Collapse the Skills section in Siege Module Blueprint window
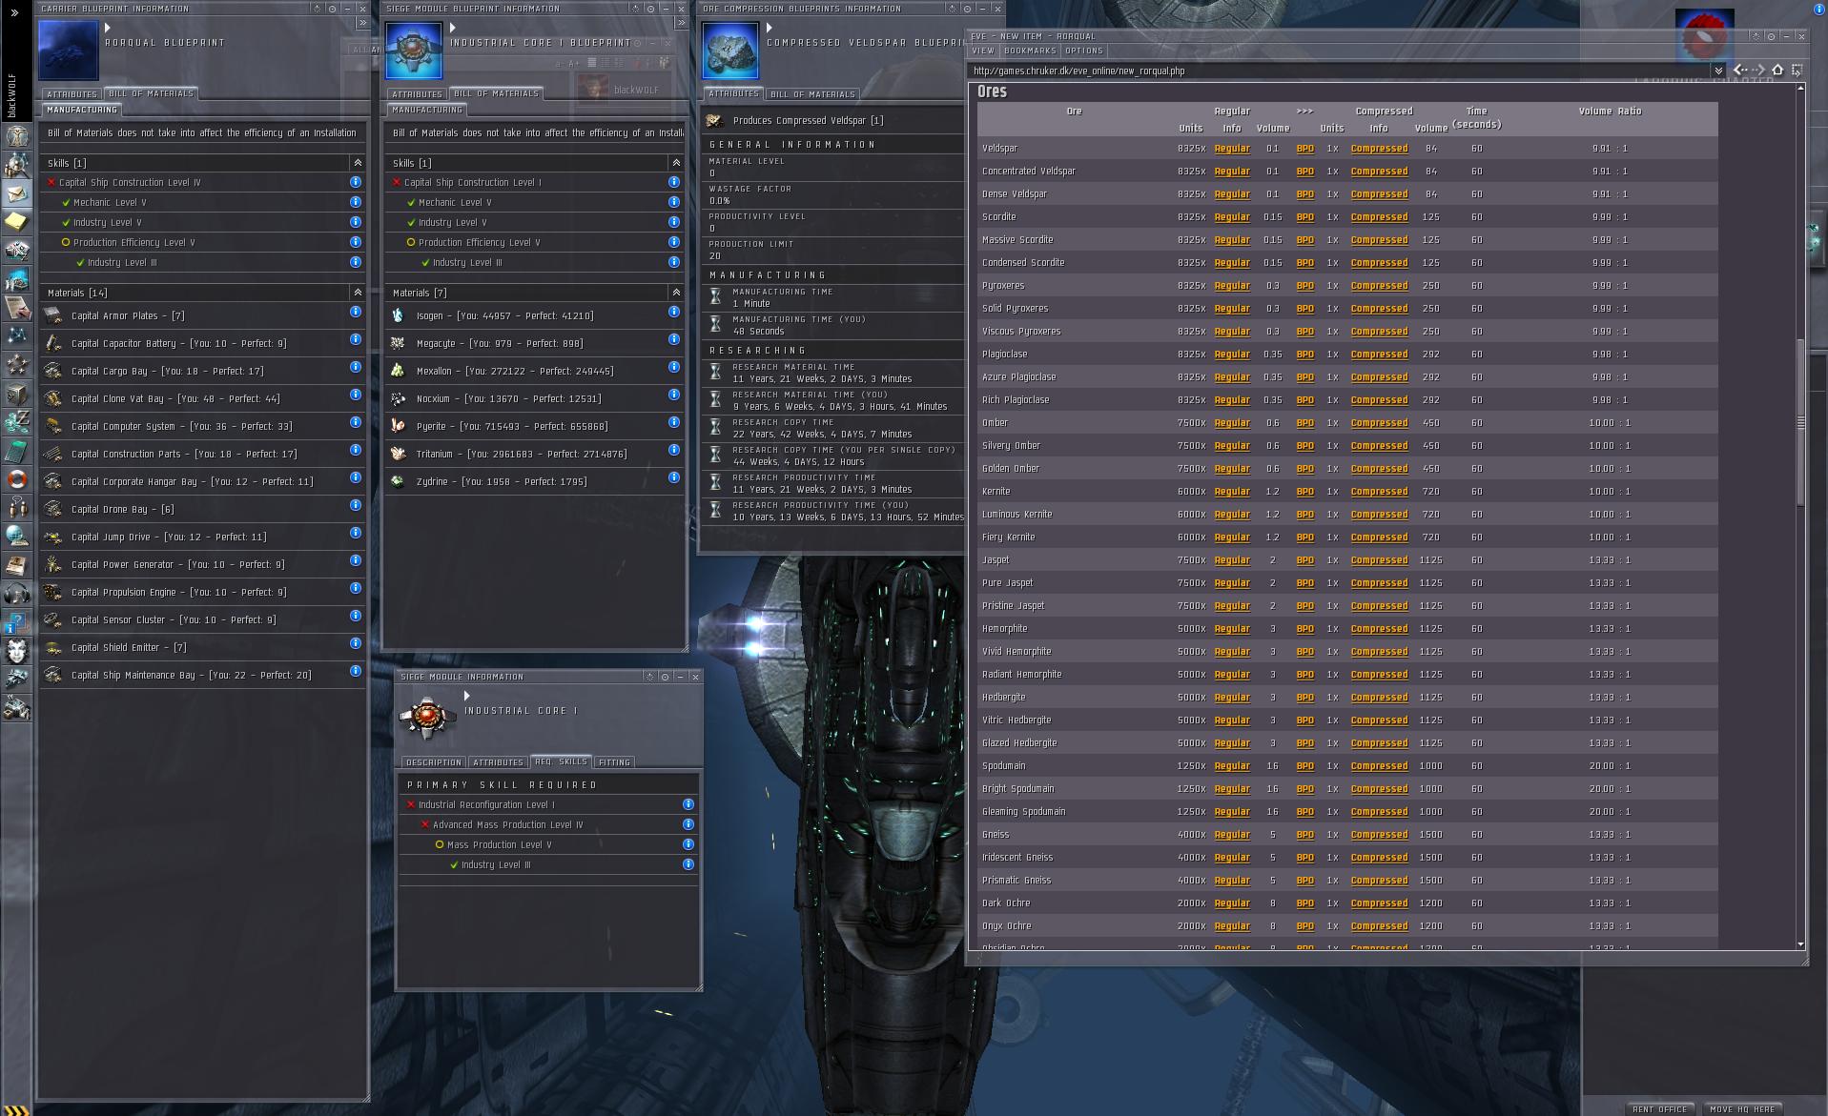 676,163
